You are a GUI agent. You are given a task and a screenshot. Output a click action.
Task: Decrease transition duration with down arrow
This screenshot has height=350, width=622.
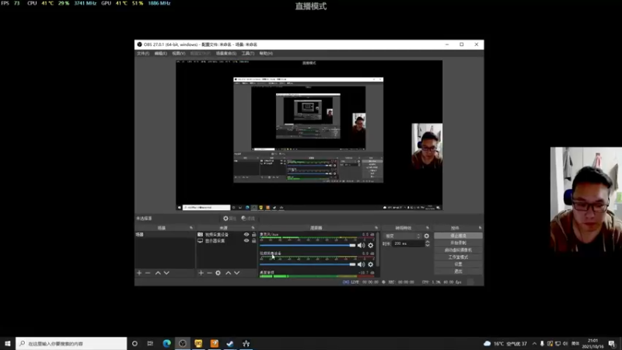point(427,245)
